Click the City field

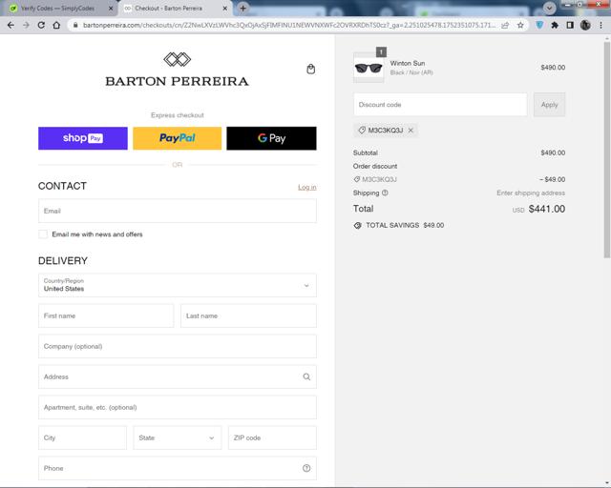point(83,437)
